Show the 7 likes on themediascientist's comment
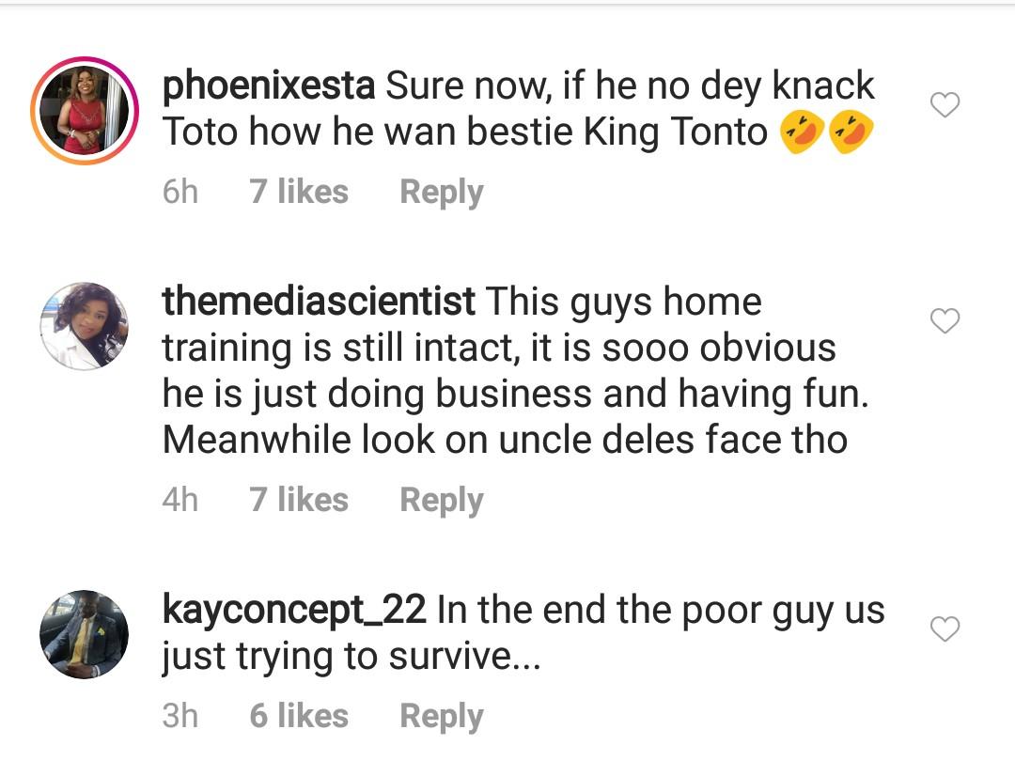Screen dimensions: 1015x776 point(299,500)
